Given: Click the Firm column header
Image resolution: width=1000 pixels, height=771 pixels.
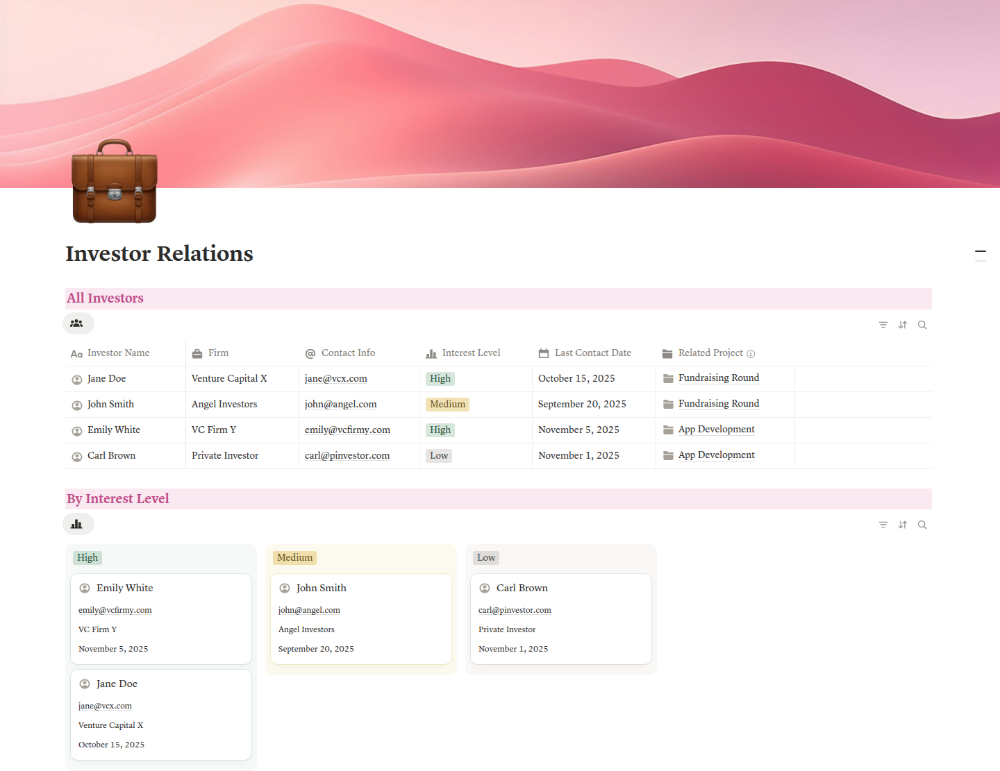Looking at the screenshot, I should [242, 353].
